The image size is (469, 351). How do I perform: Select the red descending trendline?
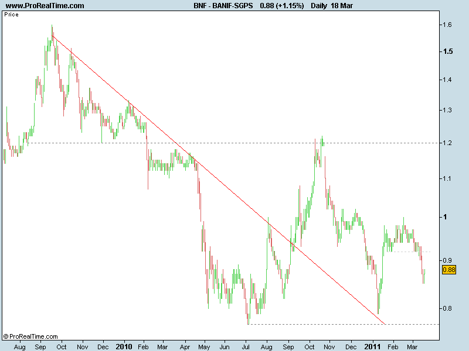[x=218, y=180]
